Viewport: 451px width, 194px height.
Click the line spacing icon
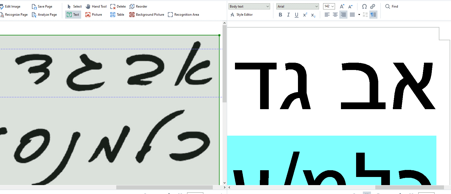pos(365,15)
